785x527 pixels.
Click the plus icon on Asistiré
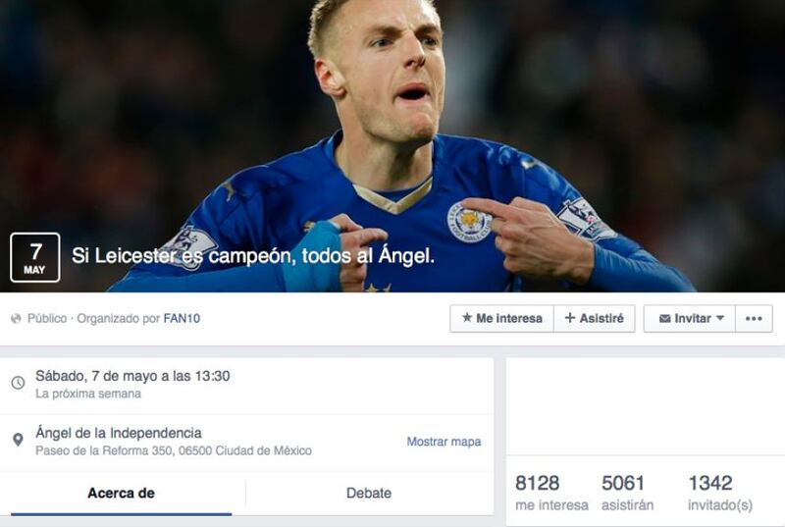pyautogui.click(x=570, y=318)
